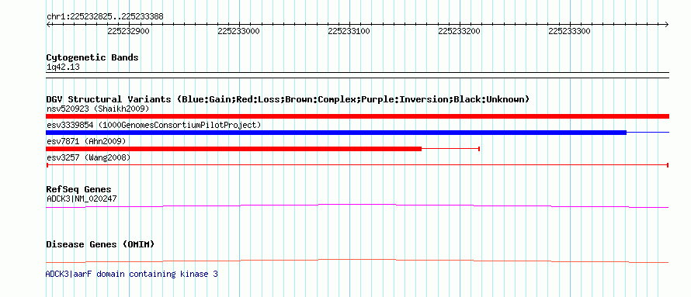This screenshot has width=691, height=297.
Task: Click the blue esv3339854 gain bar
Action: (x=336, y=133)
